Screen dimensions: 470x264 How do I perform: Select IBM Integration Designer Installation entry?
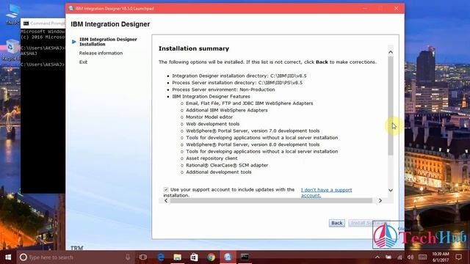click(x=108, y=42)
